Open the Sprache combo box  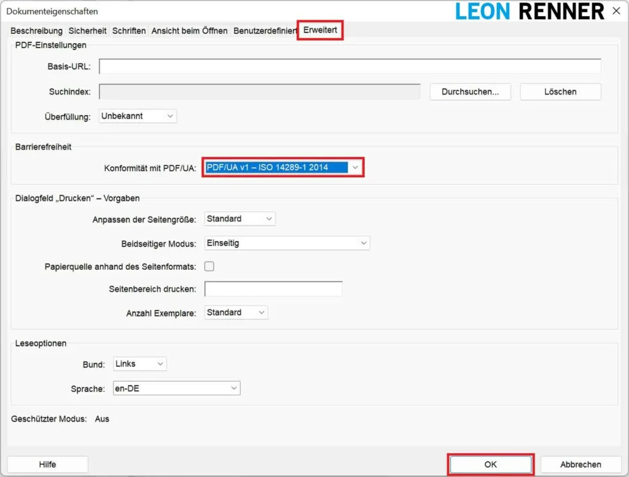(x=177, y=388)
